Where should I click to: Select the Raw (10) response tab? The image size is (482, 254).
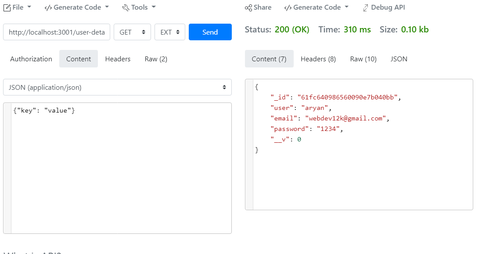coord(363,59)
